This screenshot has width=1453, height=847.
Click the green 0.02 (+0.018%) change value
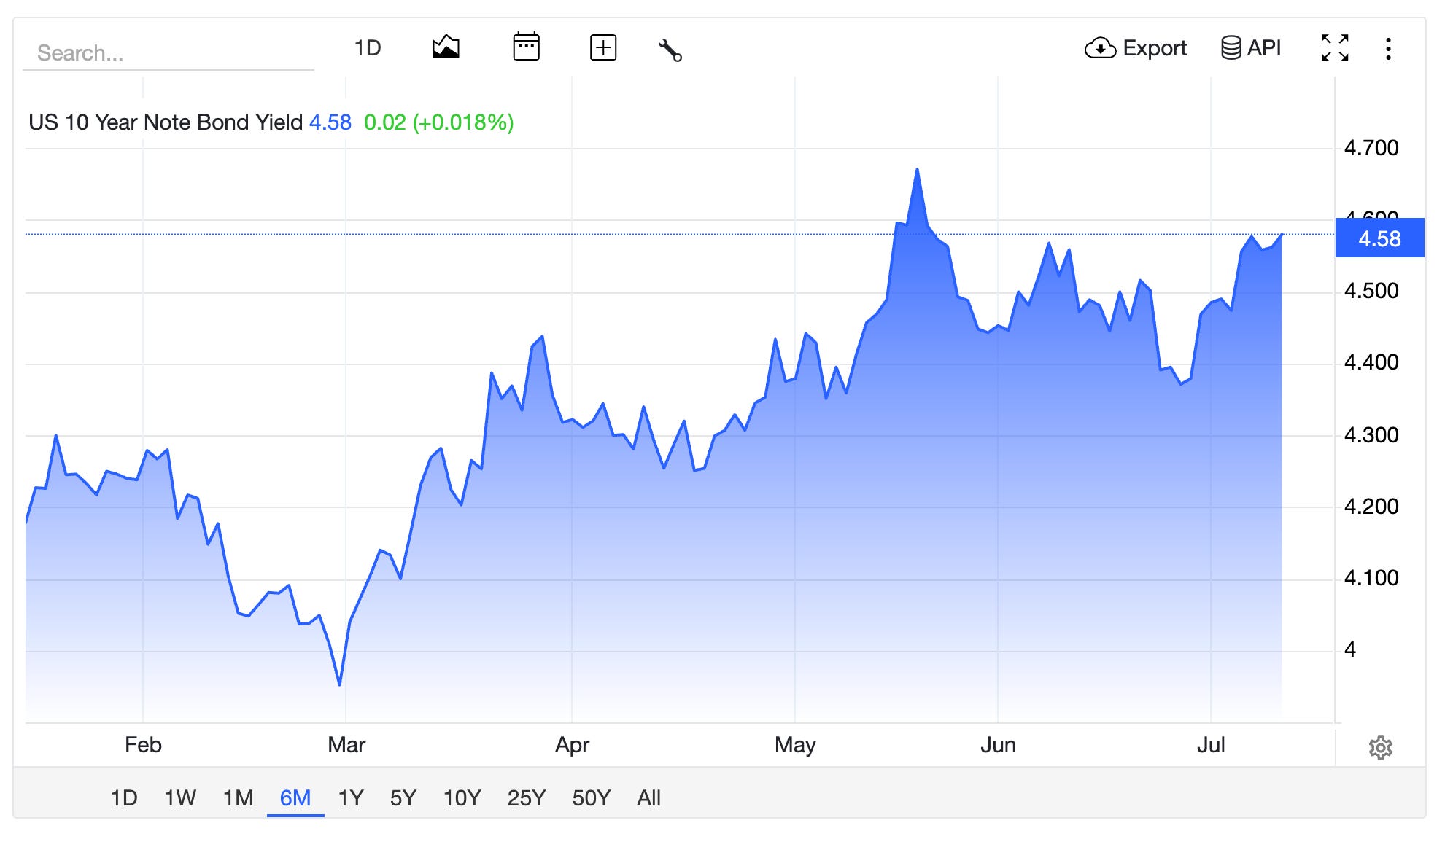tap(438, 122)
